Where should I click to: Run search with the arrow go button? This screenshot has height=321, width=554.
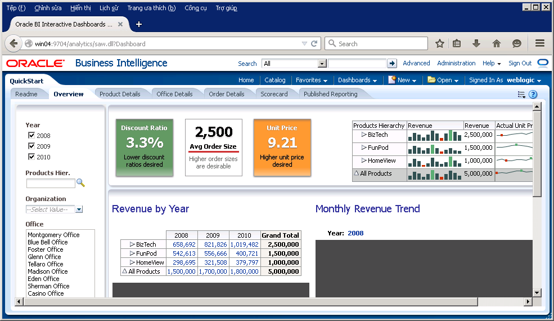(x=392, y=63)
